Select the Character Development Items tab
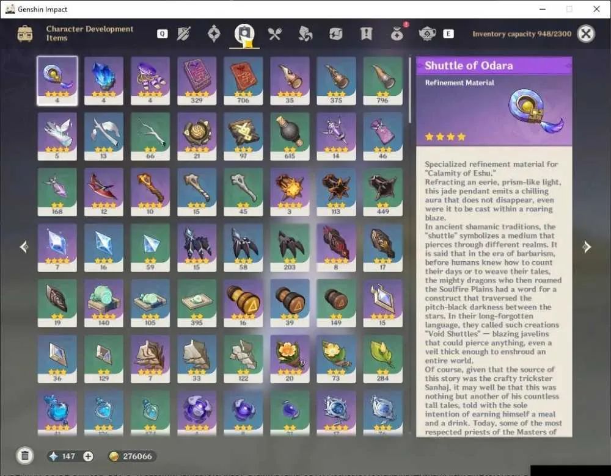Viewport: 611px width, 476px height. [244, 35]
